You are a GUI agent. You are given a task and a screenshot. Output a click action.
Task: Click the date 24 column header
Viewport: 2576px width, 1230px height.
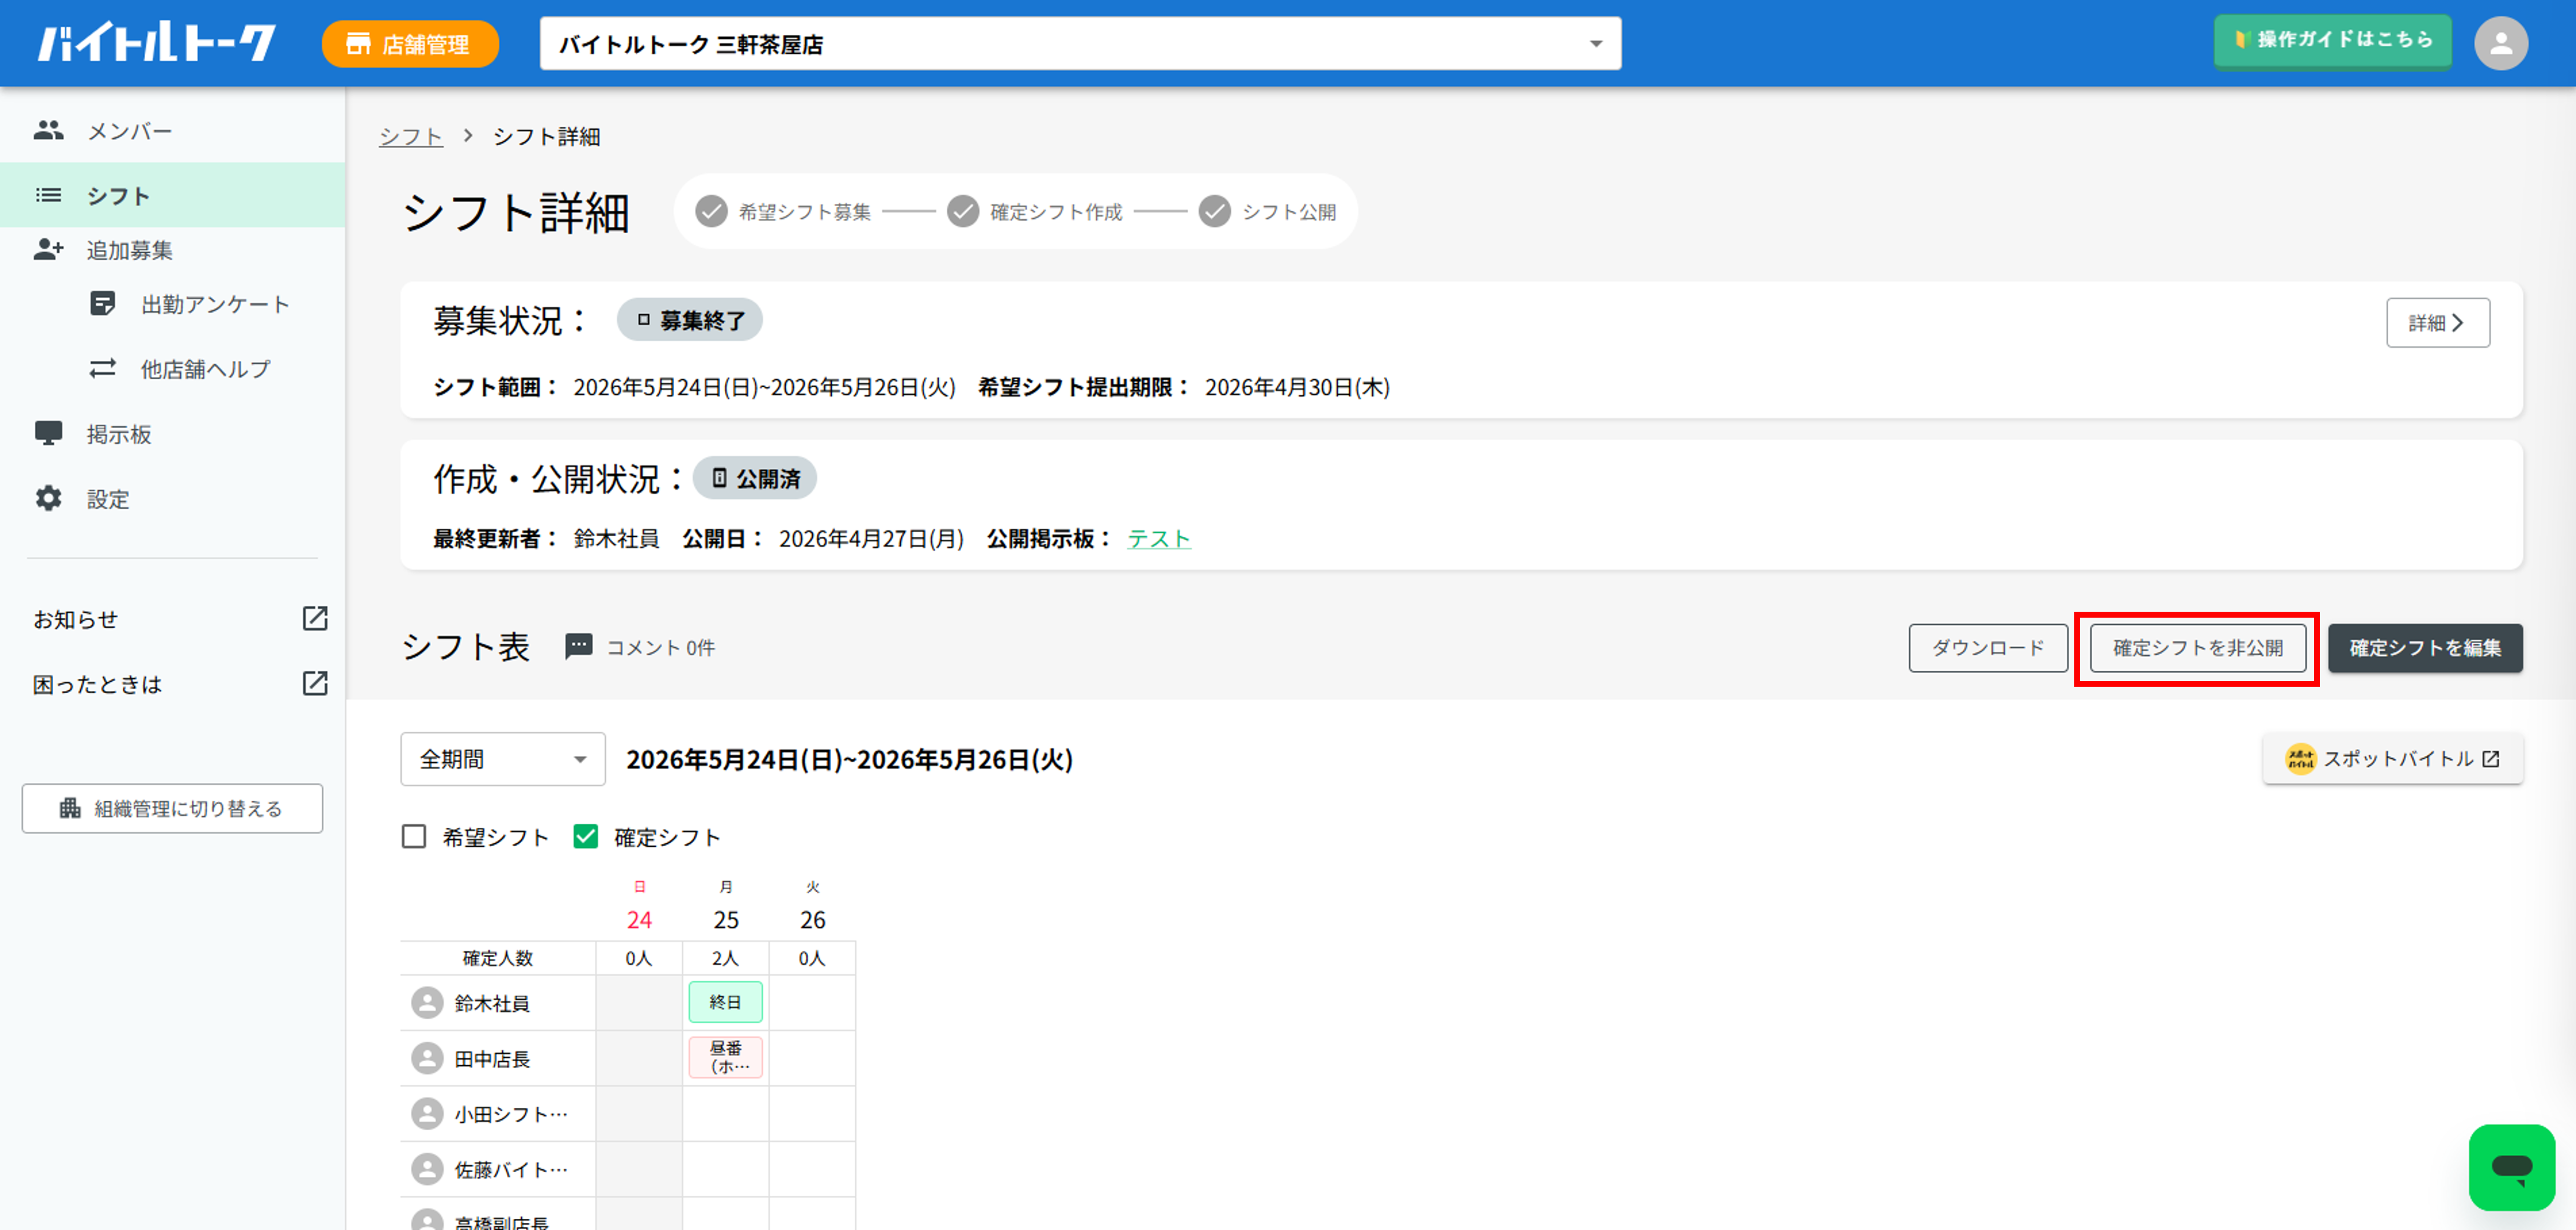[x=639, y=919]
